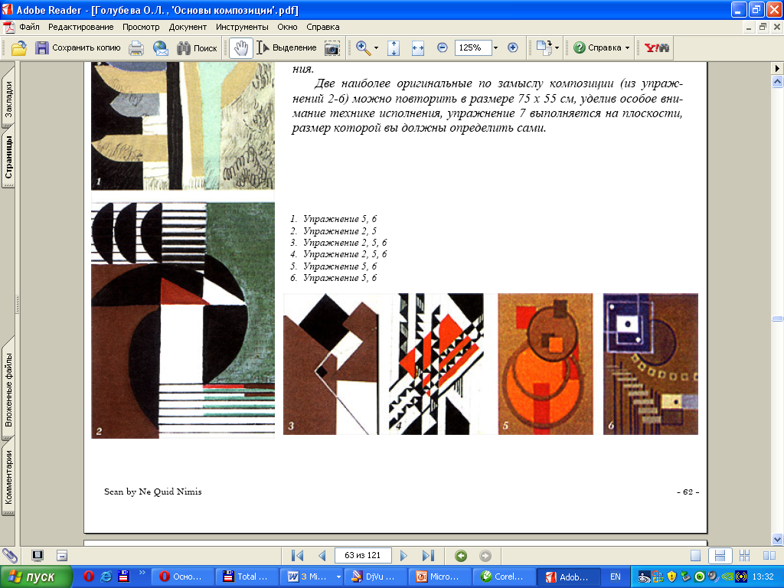Go to next page arrow
The image size is (784, 588).
coord(403,556)
